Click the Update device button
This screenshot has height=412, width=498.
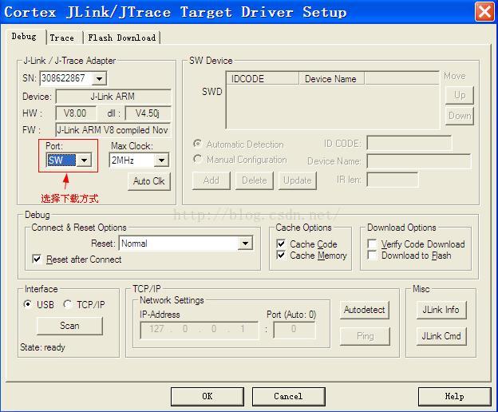click(297, 180)
